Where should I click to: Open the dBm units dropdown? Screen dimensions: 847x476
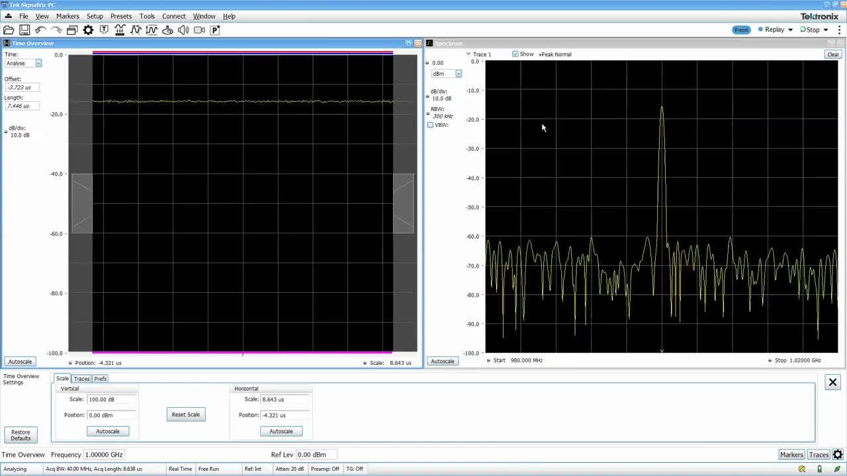(458, 73)
